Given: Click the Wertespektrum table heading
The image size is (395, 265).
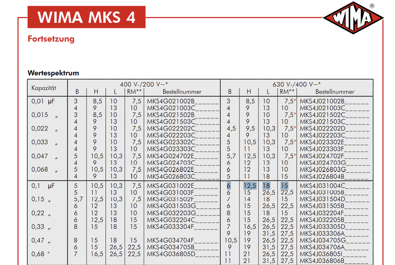Looking at the screenshot, I should [53, 73].
